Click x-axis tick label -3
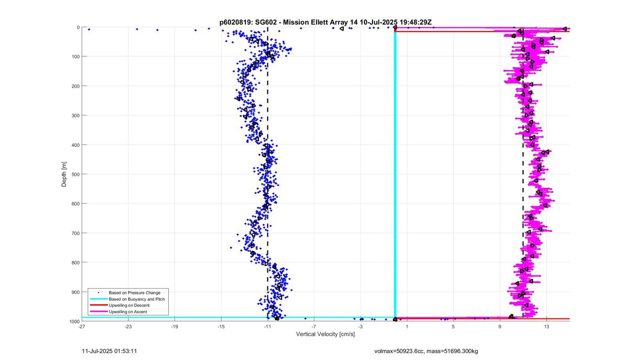This screenshot has height=361, width=629. point(360,326)
